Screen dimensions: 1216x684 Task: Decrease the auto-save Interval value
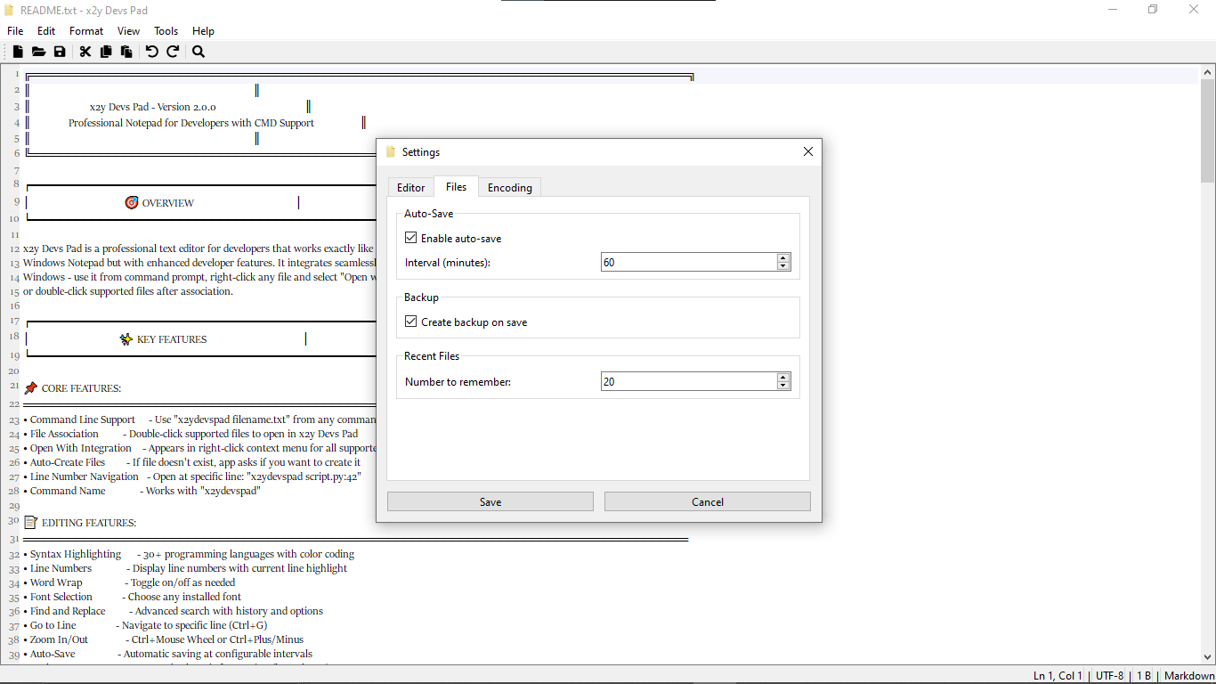(783, 266)
